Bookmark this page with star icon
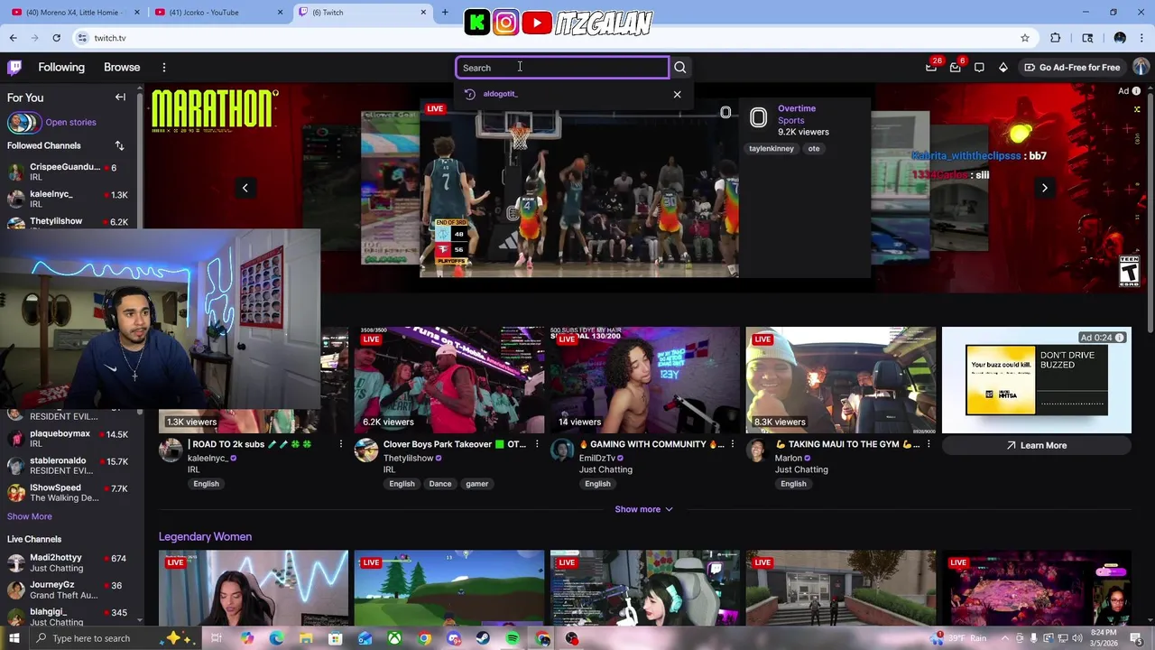Image resolution: width=1155 pixels, height=650 pixels. pos(1025,38)
